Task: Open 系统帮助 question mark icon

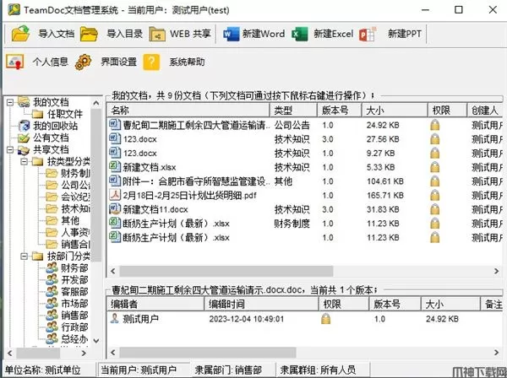Action: click(151, 62)
